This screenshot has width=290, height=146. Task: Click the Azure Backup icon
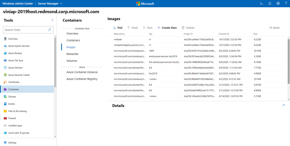[5, 53]
